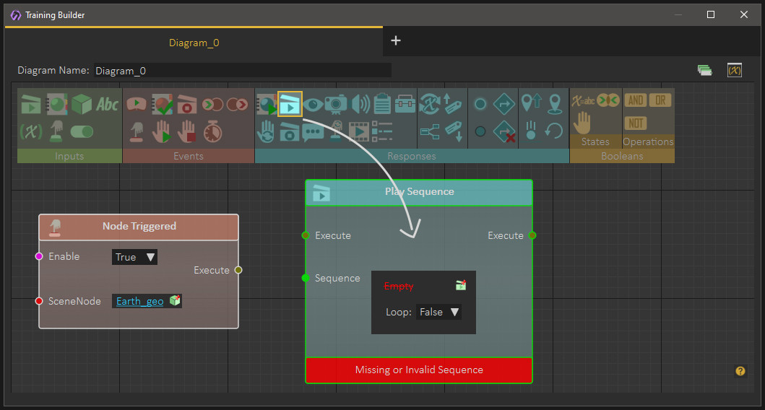Choose a sequence with the picker icon

[x=461, y=284]
